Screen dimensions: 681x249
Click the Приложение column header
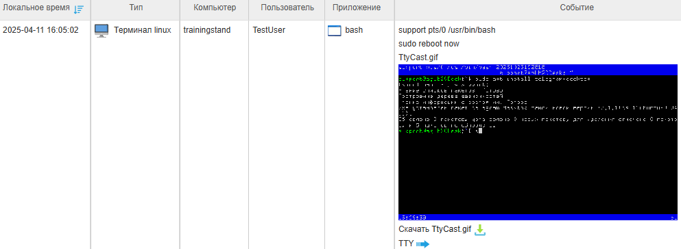tap(357, 8)
